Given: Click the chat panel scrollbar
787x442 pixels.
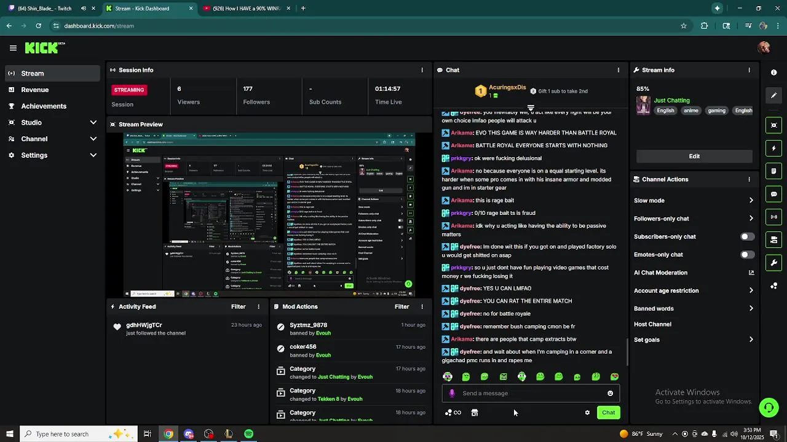Looking at the screenshot, I should point(627,352).
